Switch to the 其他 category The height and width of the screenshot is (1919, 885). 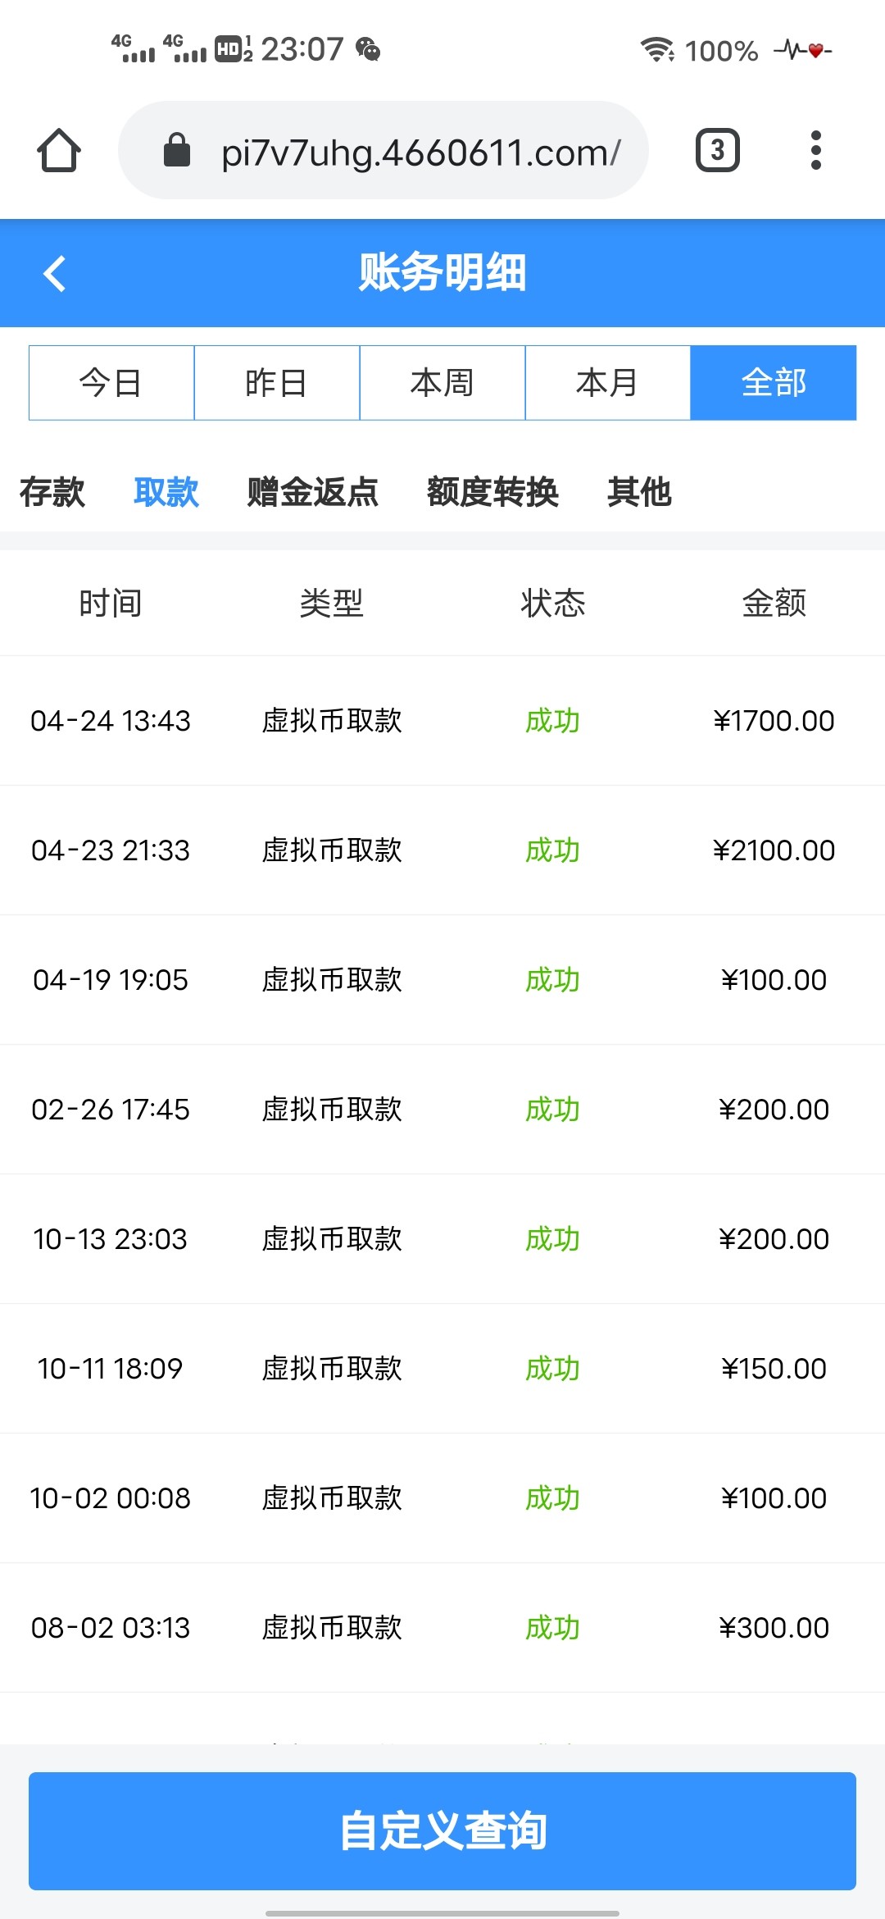[639, 492]
